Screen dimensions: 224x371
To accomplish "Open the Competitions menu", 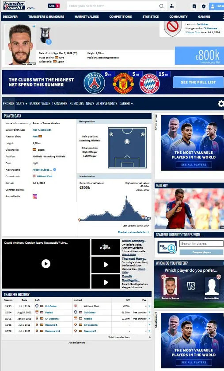I will coord(121,16).
